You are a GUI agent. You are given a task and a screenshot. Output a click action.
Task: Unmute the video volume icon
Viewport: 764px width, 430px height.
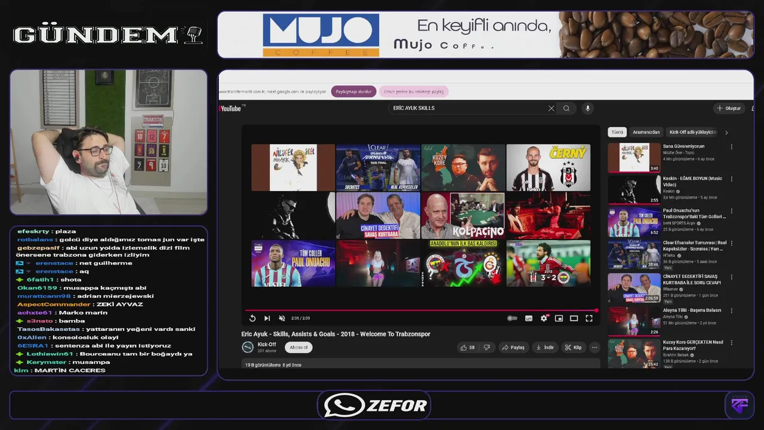point(282,318)
